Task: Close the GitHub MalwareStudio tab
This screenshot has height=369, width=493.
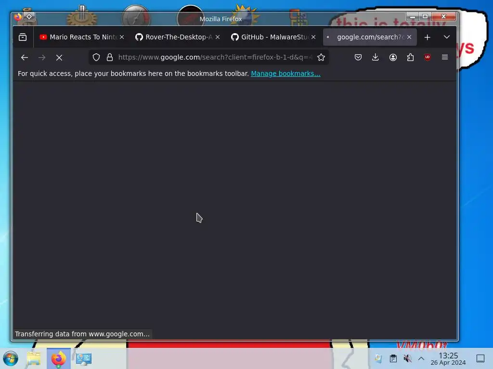Action: coord(313,37)
